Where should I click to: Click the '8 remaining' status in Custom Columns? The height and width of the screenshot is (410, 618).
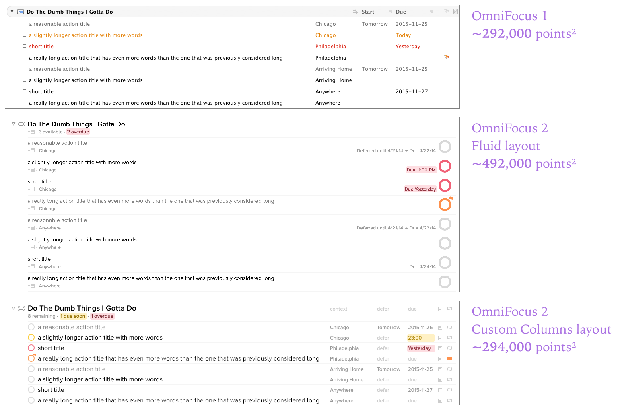pos(41,316)
